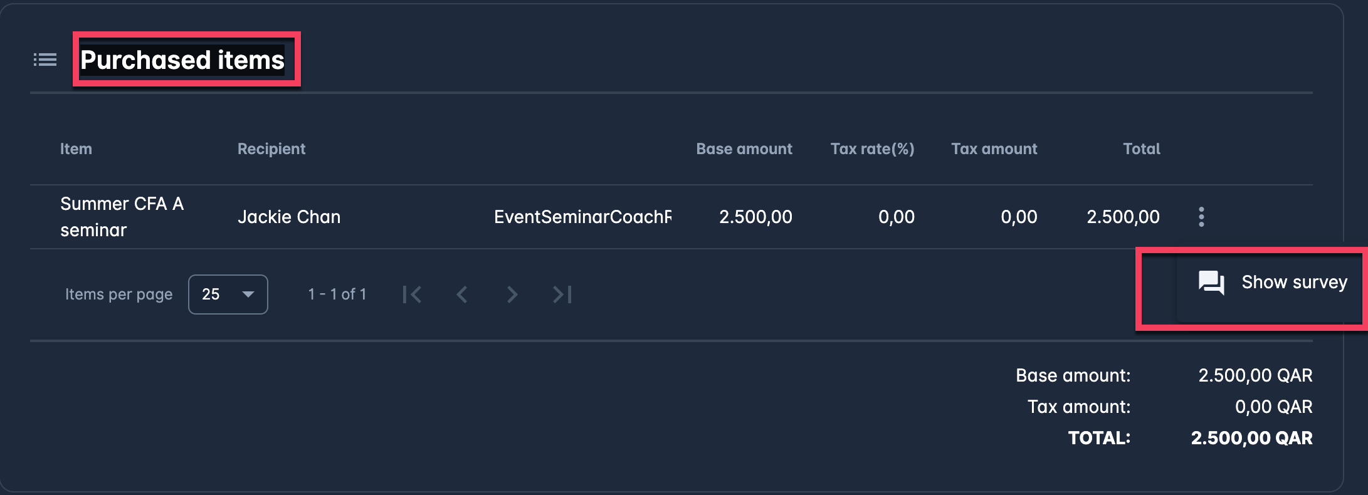The image size is (1368, 495).
Task: Click the Tax amount column header
Action: pyautogui.click(x=994, y=149)
